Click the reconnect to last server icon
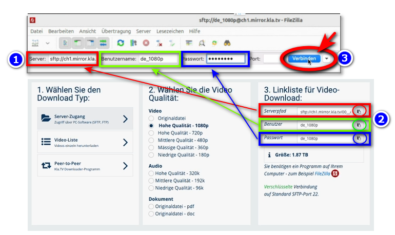This screenshot has width=395, height=235. click(x=172, y=43)
